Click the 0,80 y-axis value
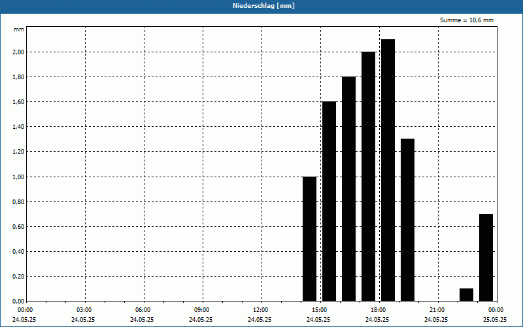This screenshot has width=523, height=327. 18,202
